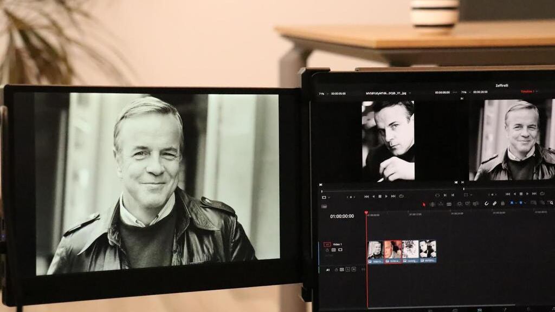Toggle Auto Track Selector on A1 track
Viewport: 555px width, 312px height.
(x=341, y=270)
